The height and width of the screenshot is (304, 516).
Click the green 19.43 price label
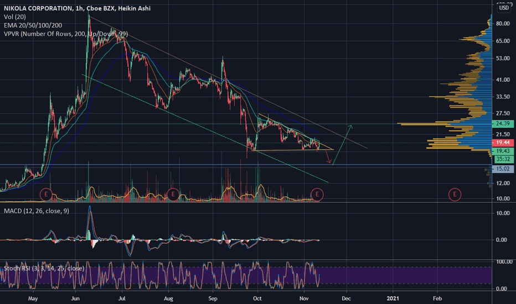click(503, 151)
